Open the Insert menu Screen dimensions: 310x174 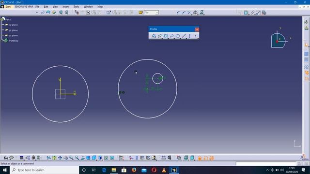tap(65, 7)
